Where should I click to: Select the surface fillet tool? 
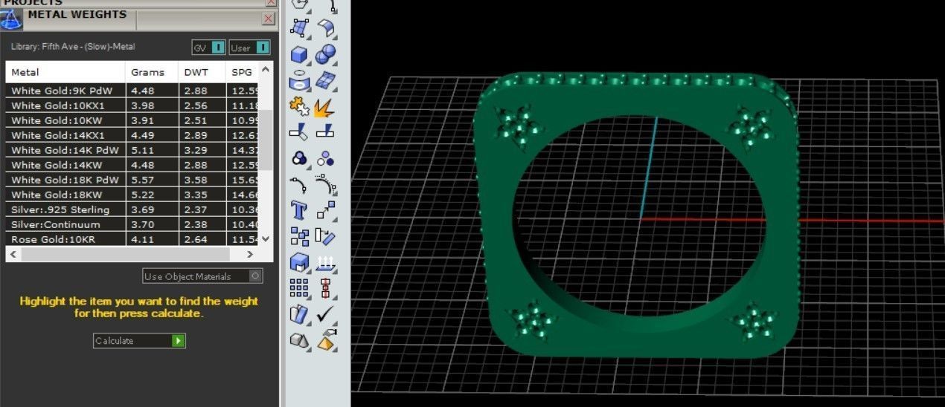point(325,28)
